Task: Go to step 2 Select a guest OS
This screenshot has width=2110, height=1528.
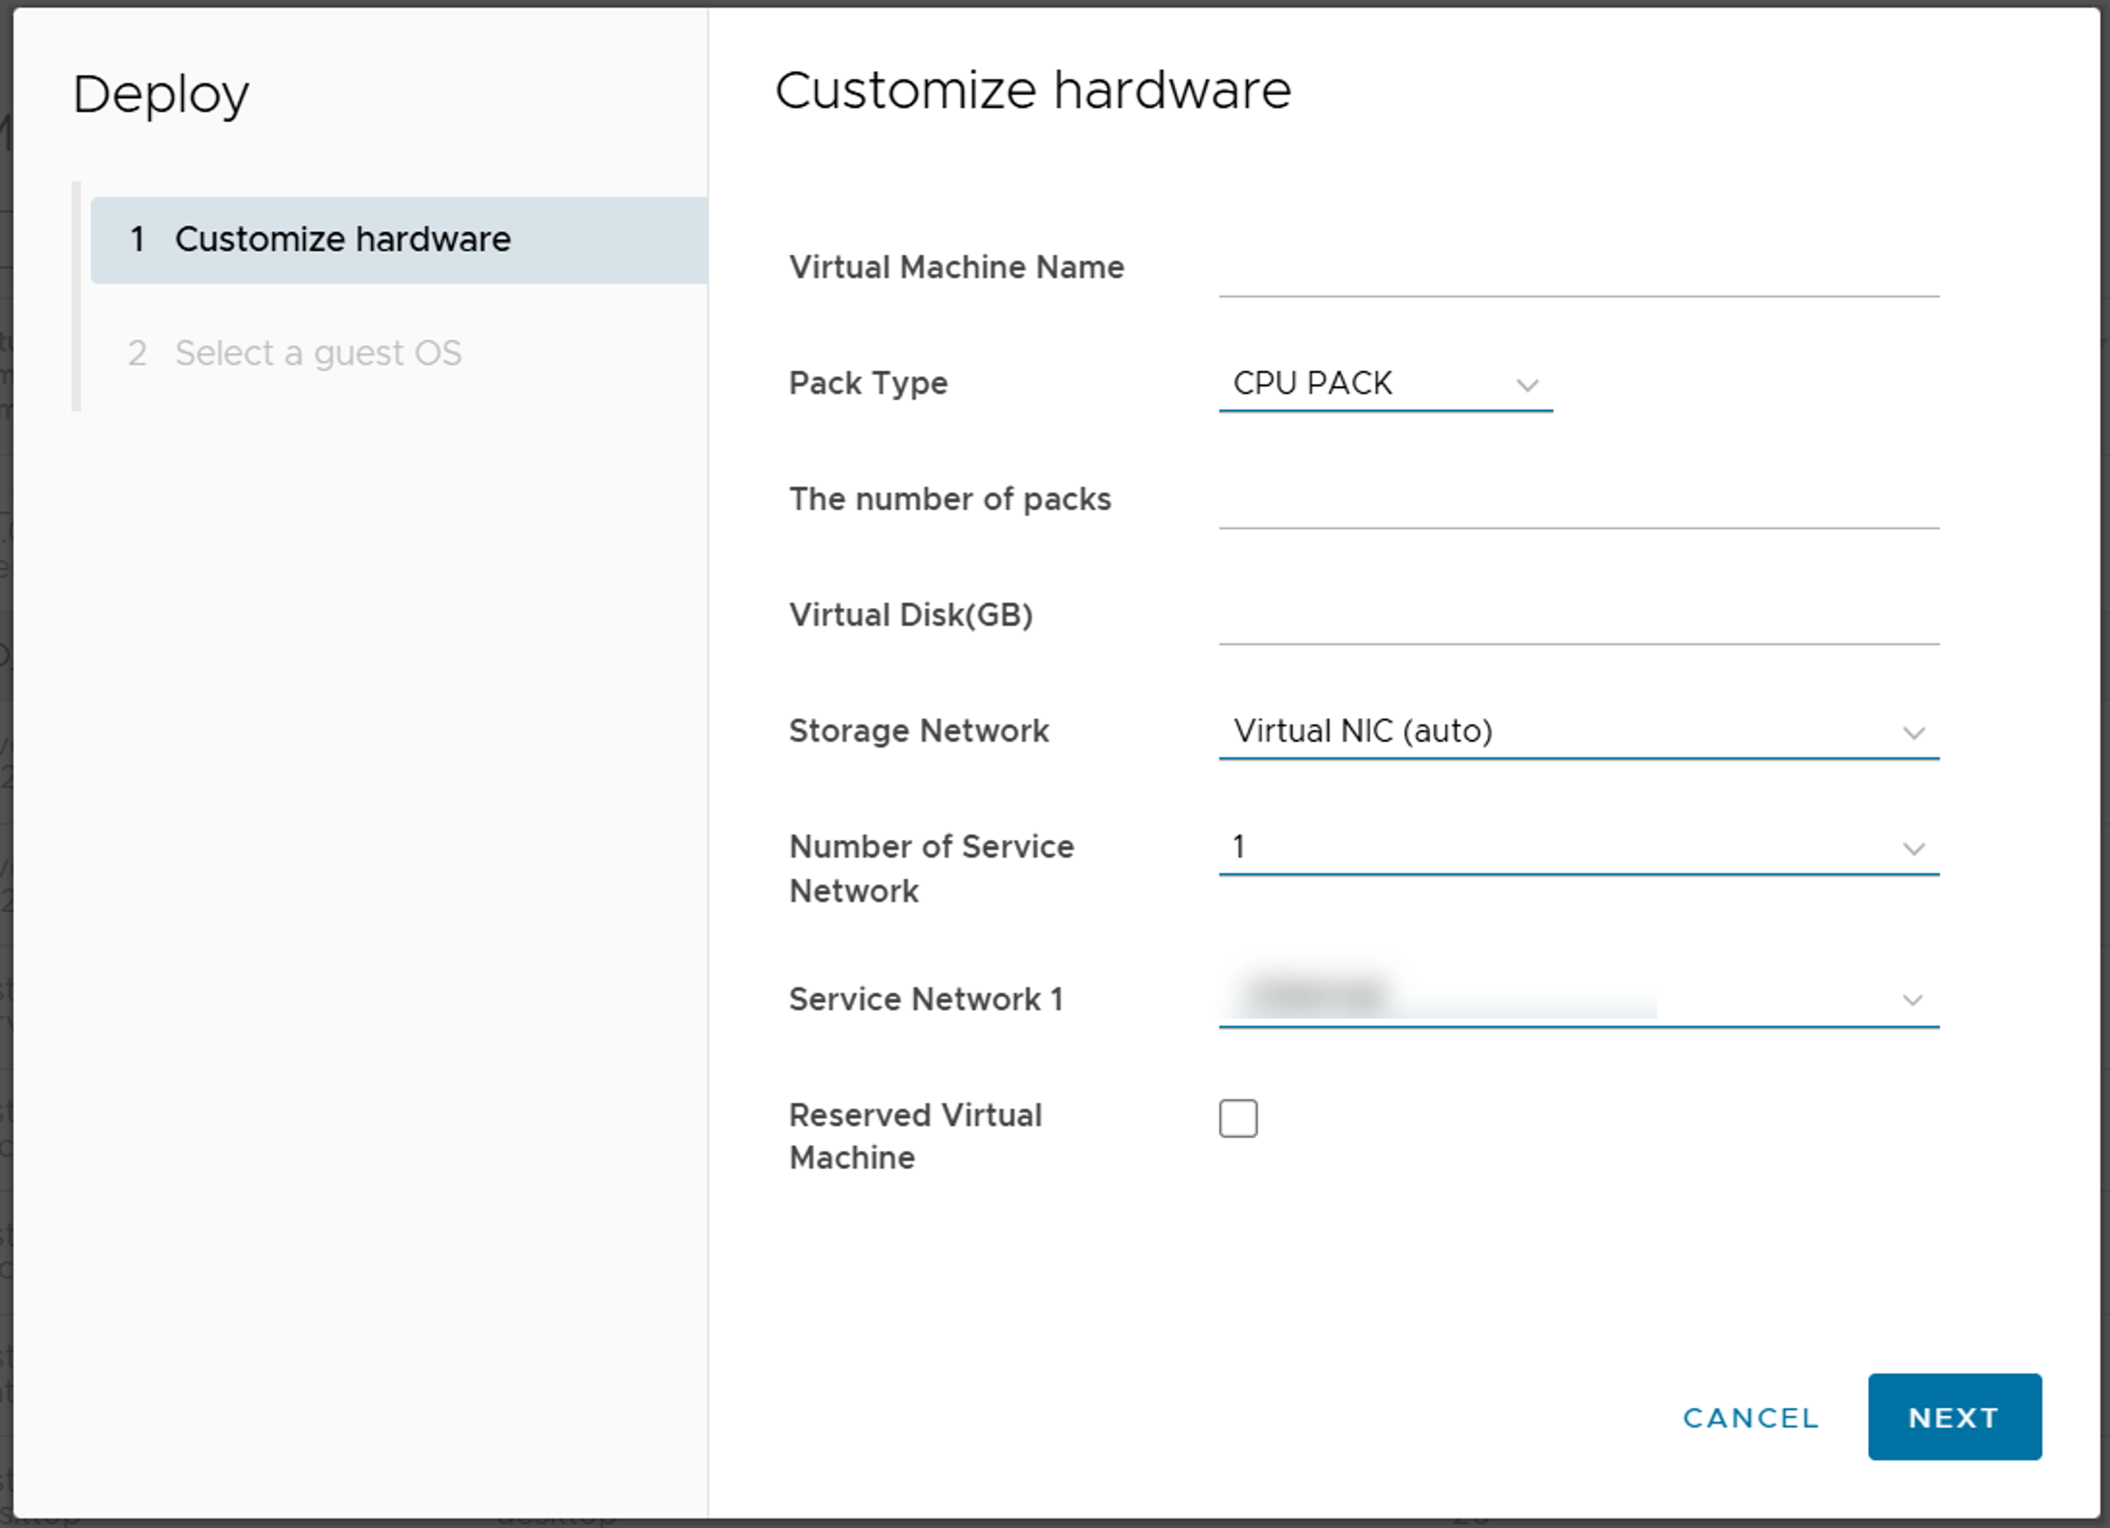Action: coord(317,353)
